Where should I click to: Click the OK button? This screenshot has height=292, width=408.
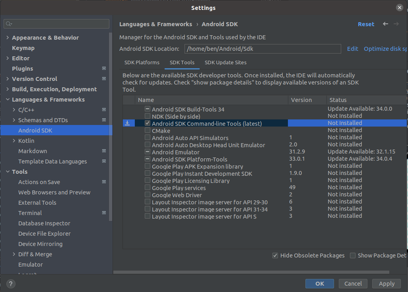(320, 284)
